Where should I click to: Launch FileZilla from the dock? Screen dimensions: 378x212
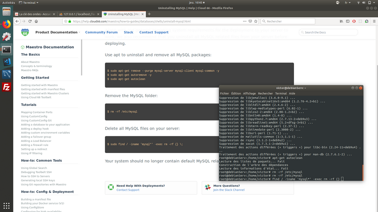[x=6, y=87]
